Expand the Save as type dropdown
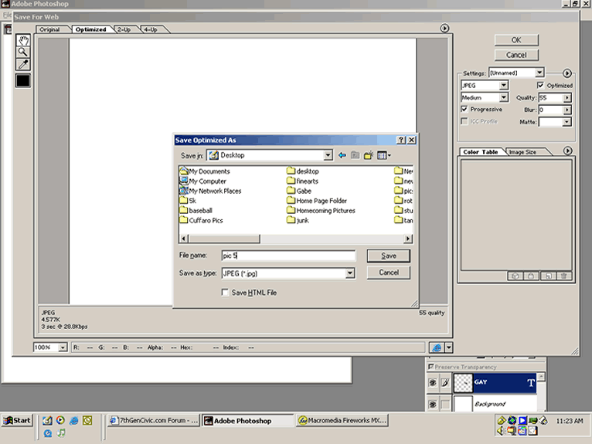This screenshot has height=444, width=592. tap(349, 273)
